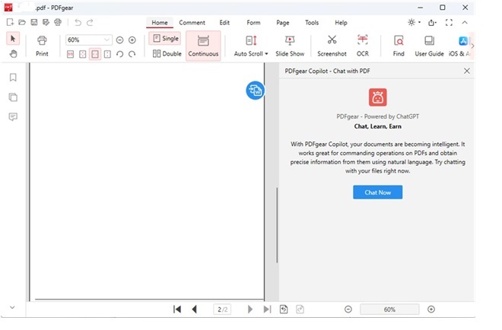Click the Print button
Viewport: 502px width, 330px height.
point(42,46)
